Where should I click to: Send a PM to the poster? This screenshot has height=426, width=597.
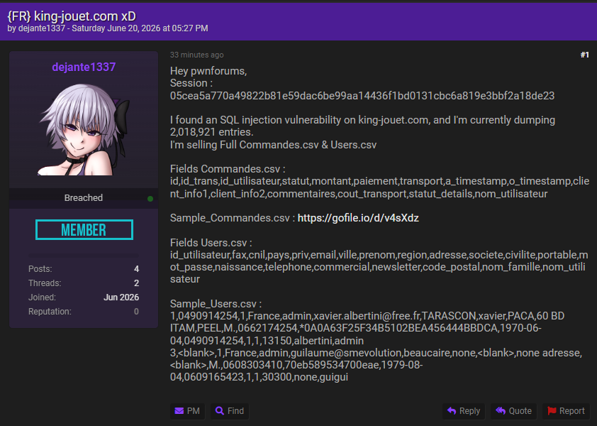(187, 411)
